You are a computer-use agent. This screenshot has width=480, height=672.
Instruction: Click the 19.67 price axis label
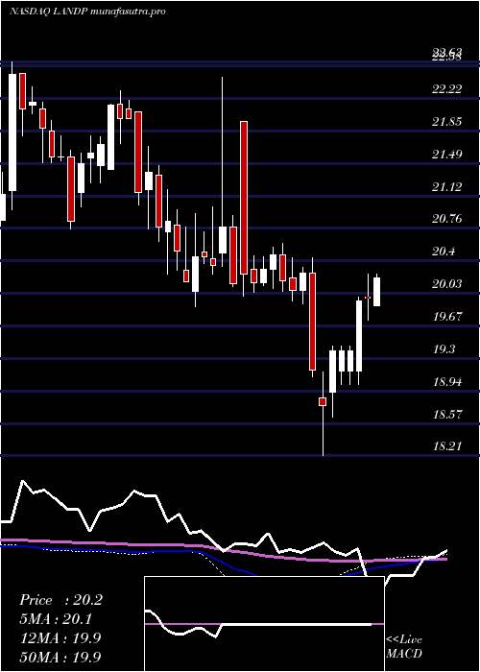pos(447,317)
